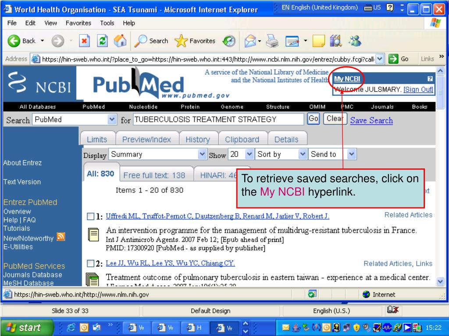Click the Research books toolbar icon
This screenshot has width=449, height=336.
click(335, 41)
